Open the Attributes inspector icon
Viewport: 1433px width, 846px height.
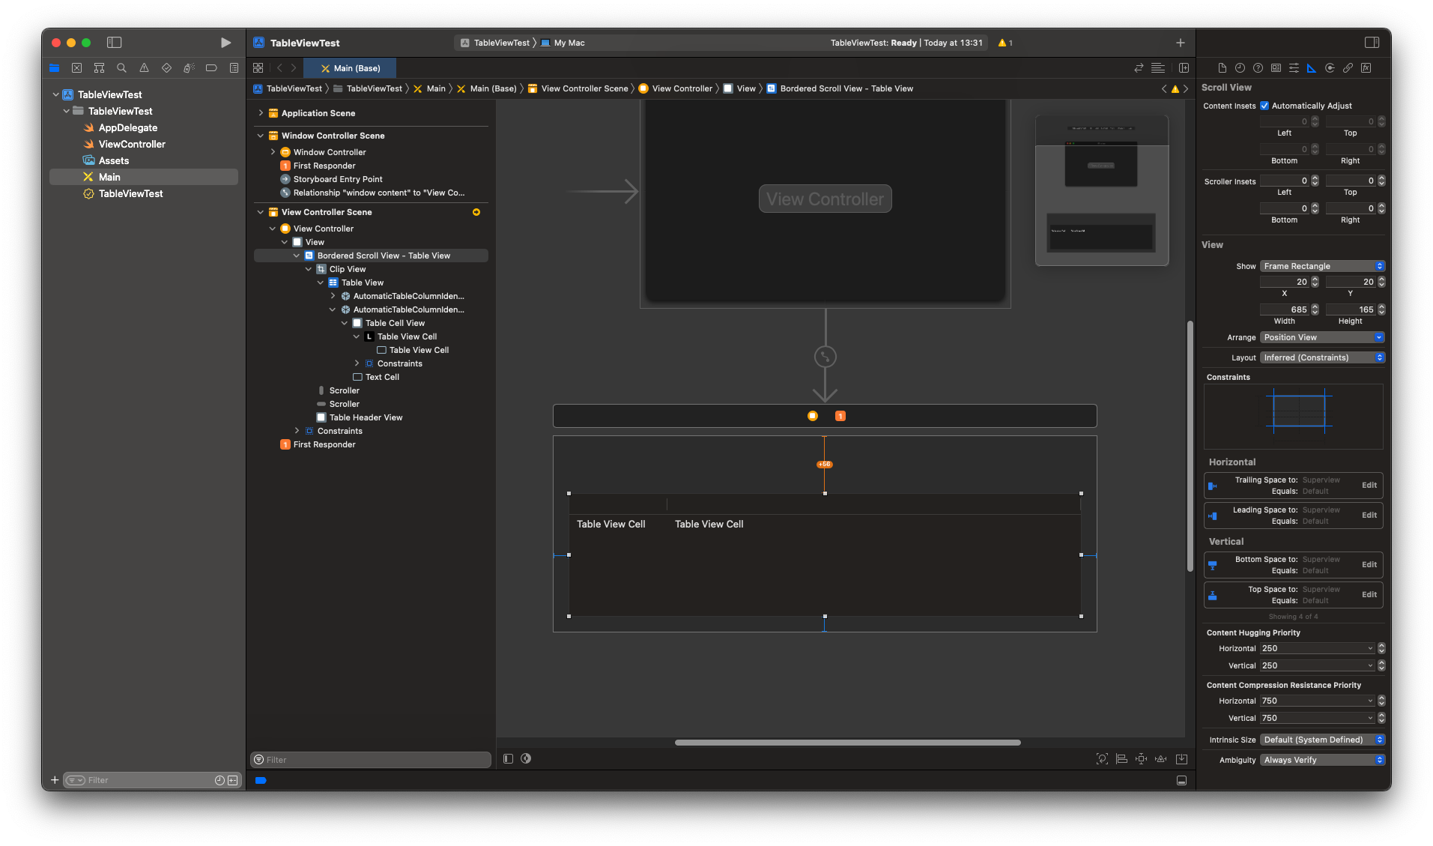coord(1294,68)
